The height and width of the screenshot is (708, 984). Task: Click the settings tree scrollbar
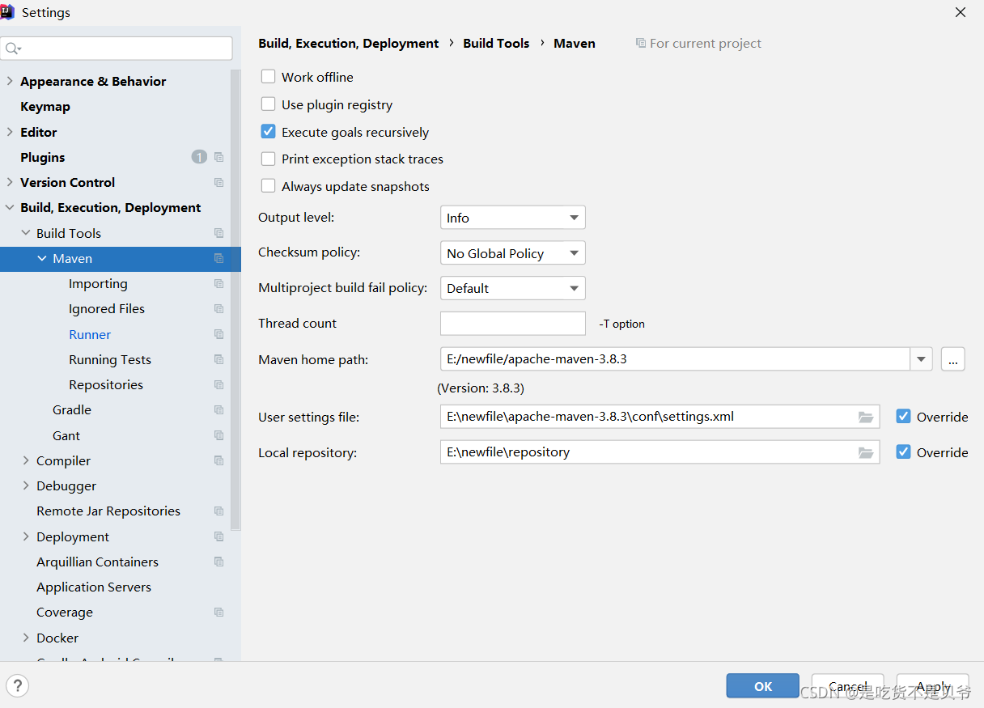tap(235, 299)
